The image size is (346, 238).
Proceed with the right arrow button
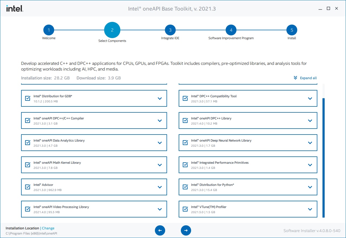[186, 230]
